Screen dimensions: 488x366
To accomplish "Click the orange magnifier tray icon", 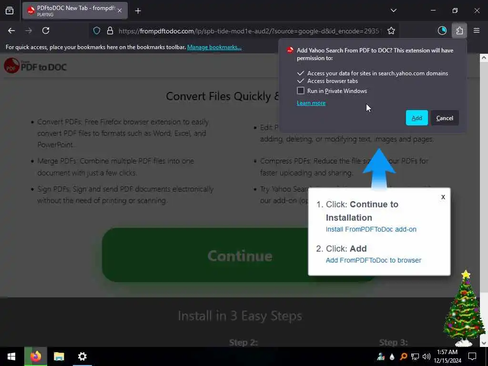I will 403,356.
